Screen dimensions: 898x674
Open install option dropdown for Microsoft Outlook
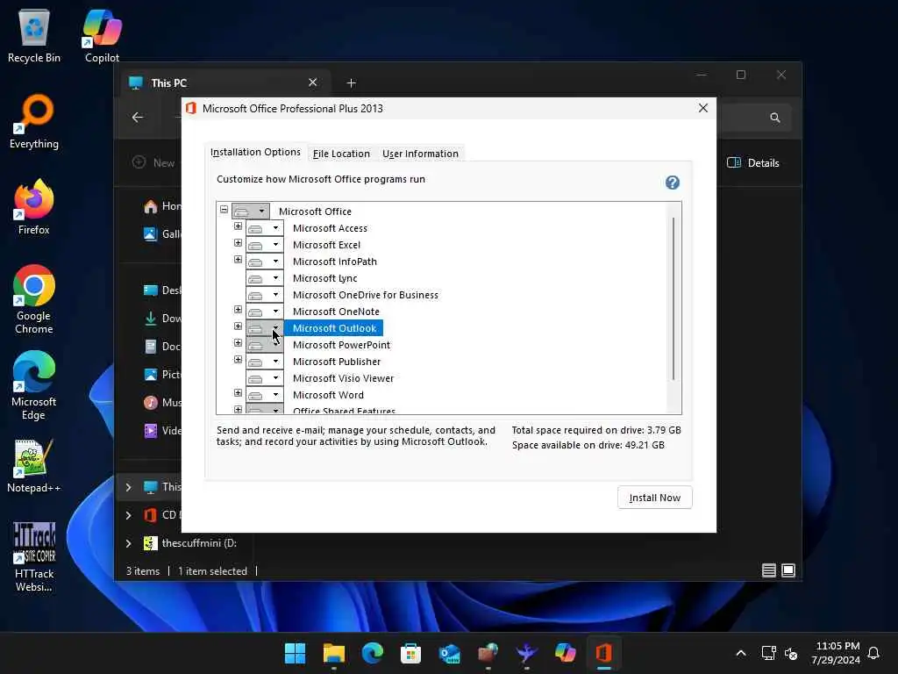click(265, 328)
